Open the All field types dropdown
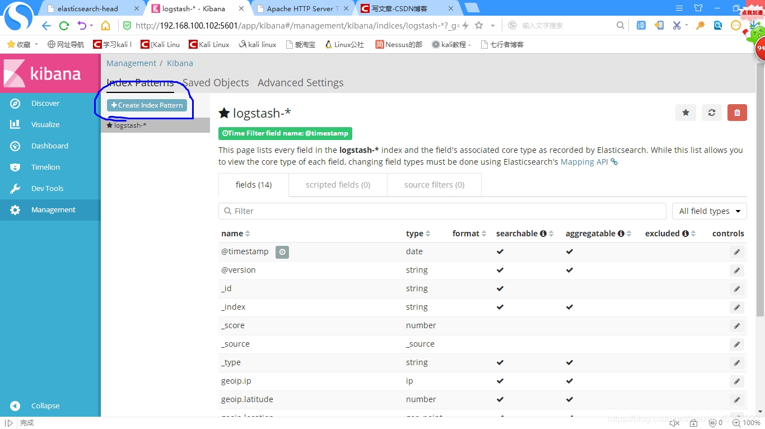765x429 pixels. [x=710, y=211]
